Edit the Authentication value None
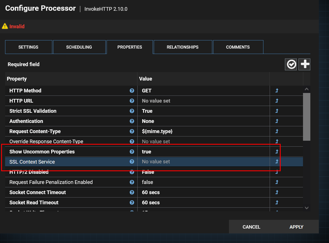Screen dimensions: 329x243 (204, 121)
